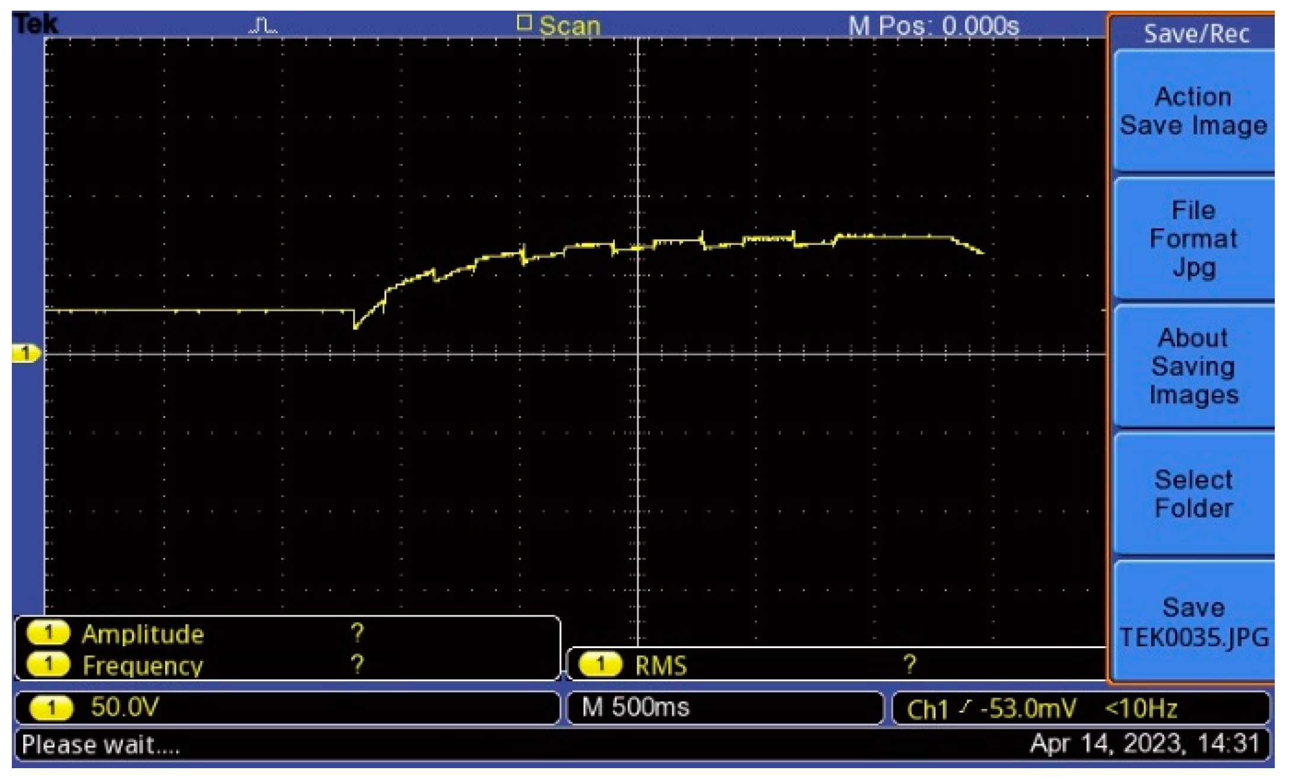Open About Saving Images help
The height and width of the screenshot is (780, 1289).
click(1192, 366)
